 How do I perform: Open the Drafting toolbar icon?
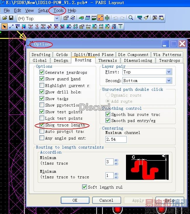point(81,18)
